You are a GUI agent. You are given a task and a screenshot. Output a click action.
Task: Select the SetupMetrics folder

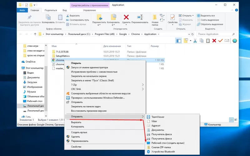(x=62, y=56)
